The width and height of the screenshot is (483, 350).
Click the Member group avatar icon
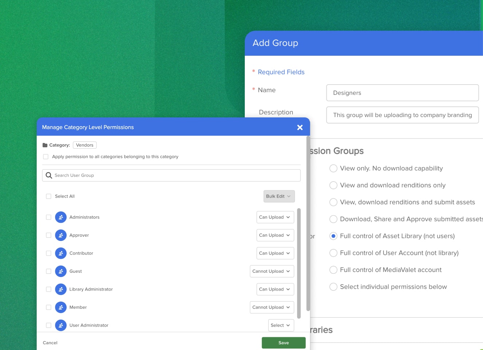click(61, 307)
